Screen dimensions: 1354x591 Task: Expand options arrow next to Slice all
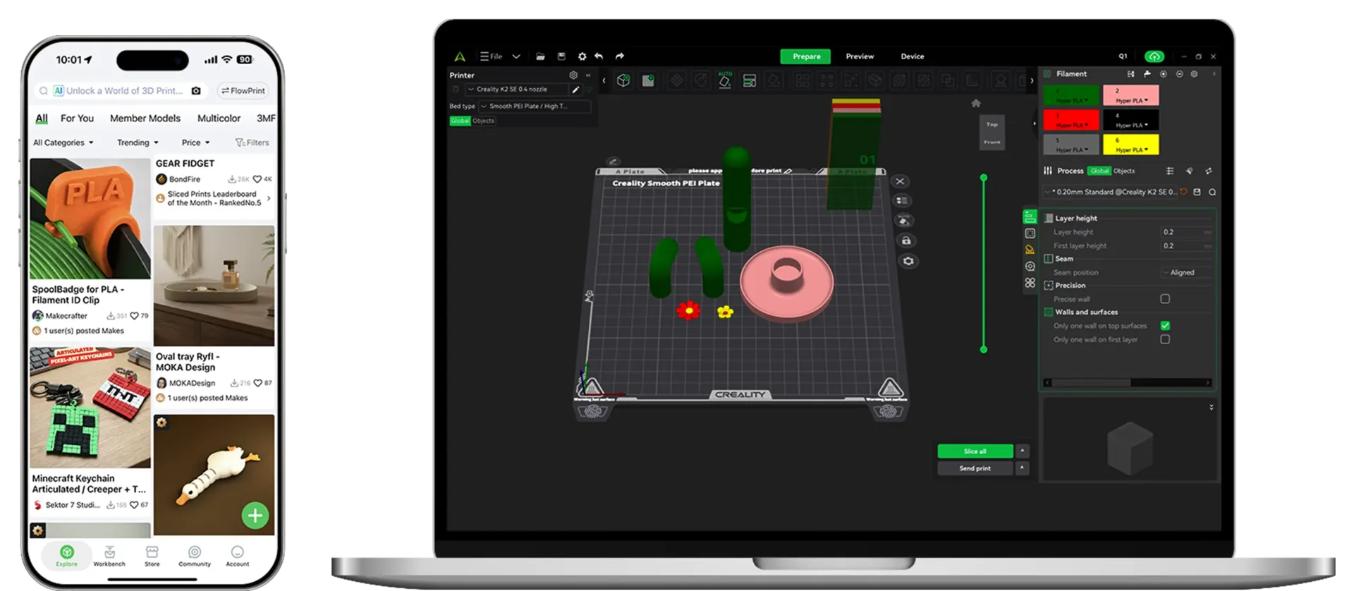click(x=1022, y=451)
